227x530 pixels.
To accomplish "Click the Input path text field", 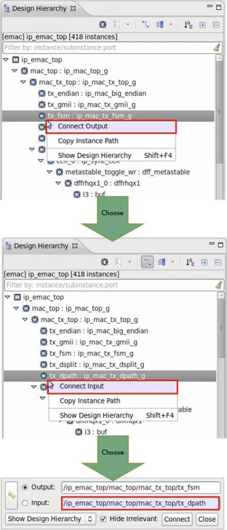I will pos(140,503).
